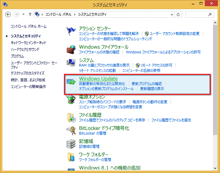Click the Windows Firewall brick wall icon
This screenshot has width=220, height=173.
71,49
